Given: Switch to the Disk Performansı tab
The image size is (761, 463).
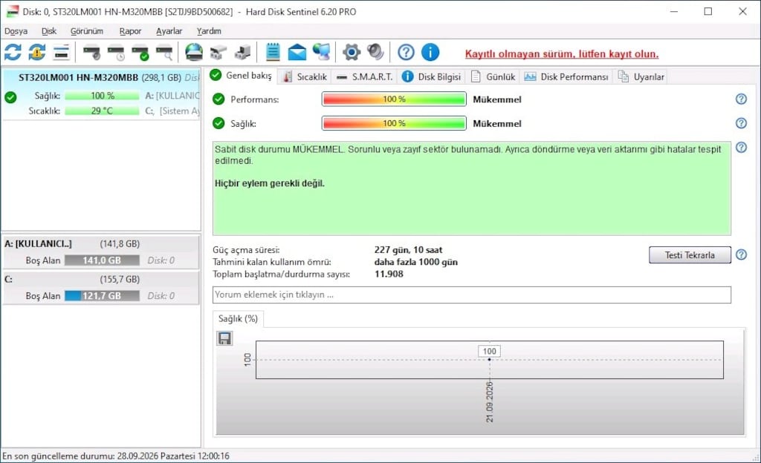Looking at the screenshot, I should 566,76.
